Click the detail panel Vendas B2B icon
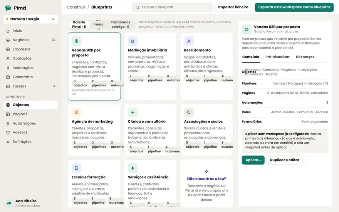The width and height of the screenshot is (339, 212). click(x=247, y=29)
